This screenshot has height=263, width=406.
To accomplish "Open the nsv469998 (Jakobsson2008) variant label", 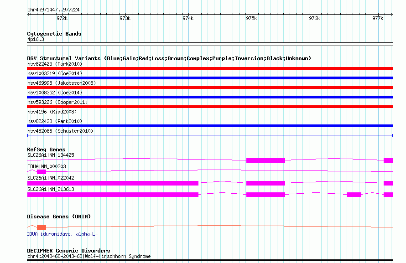I will tap(62, 83).
